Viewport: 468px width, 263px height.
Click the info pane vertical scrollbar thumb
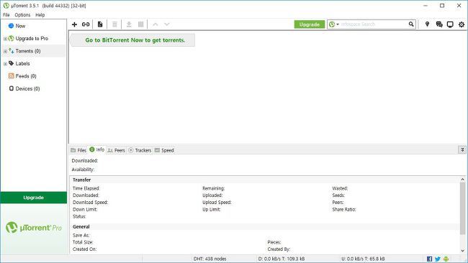pos(462,208)
